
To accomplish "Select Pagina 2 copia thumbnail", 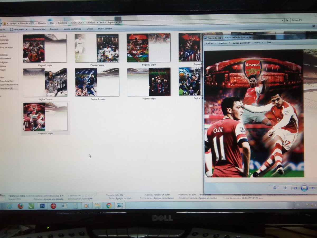I will click(x=97, y=48).
